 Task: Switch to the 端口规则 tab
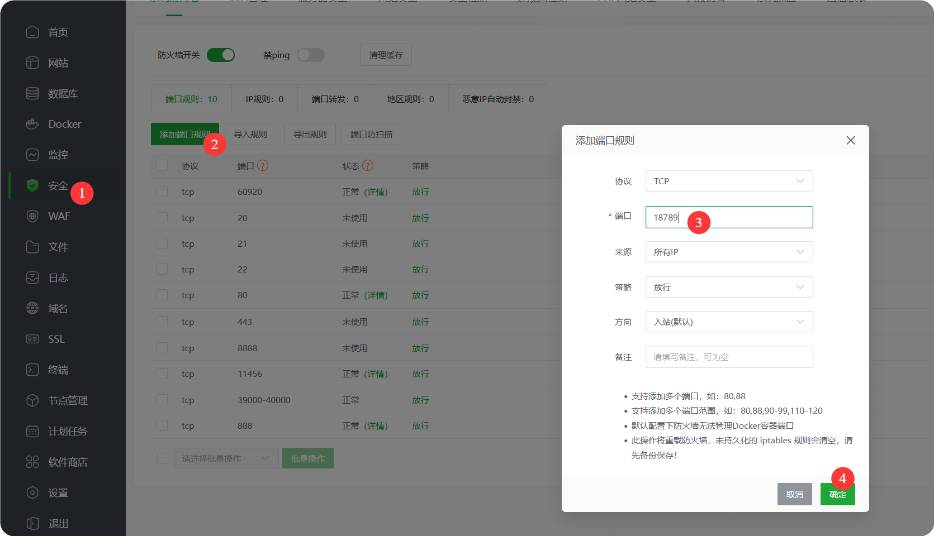click(191, 99)
